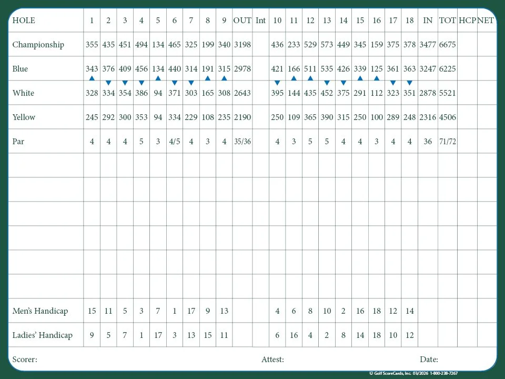Click Championship yardage 494 for hole 4

pyautogui.click(x=142, y=44)
